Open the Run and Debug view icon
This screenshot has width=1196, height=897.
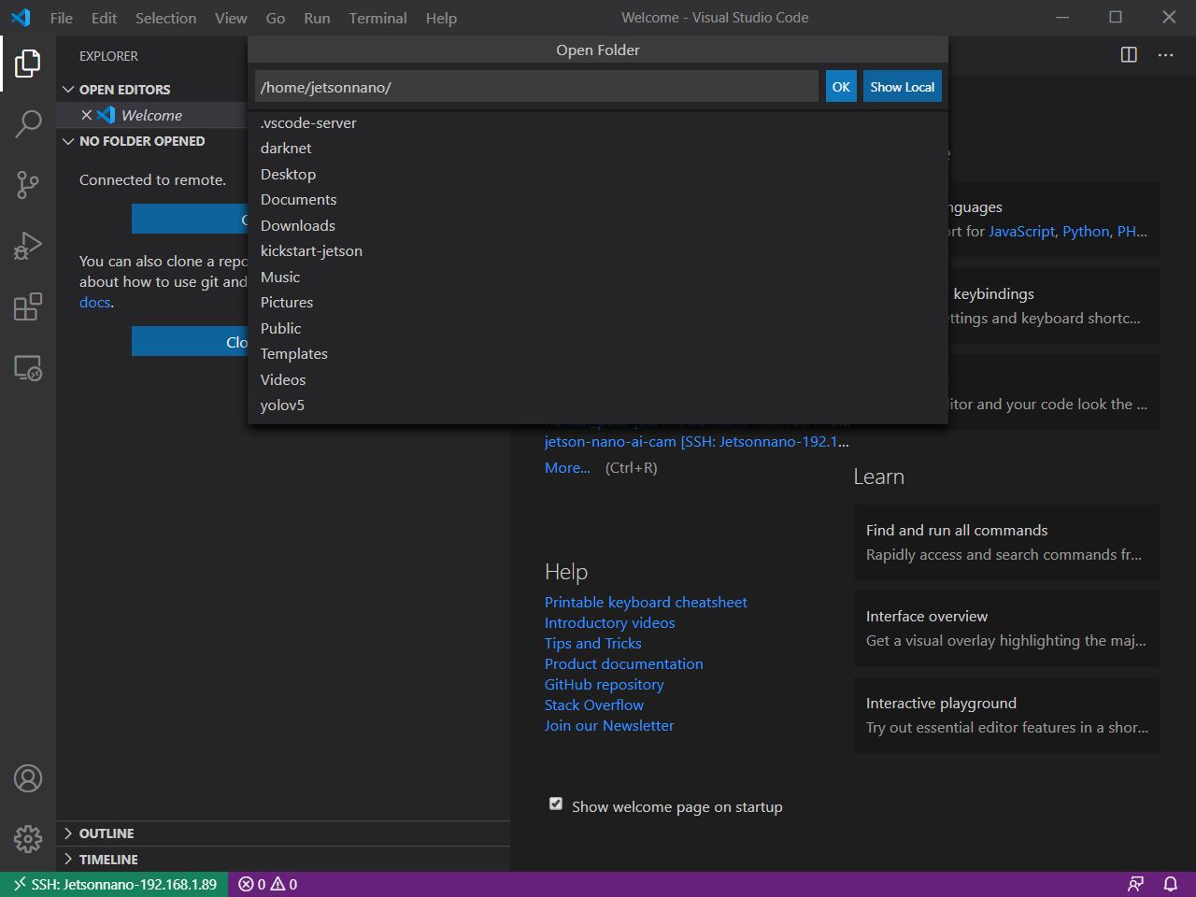click(x=28, y=246)
